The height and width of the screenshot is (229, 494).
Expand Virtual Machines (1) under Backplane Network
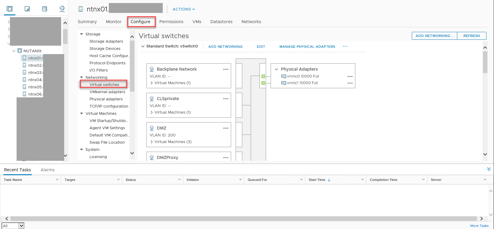pos(152,83)
